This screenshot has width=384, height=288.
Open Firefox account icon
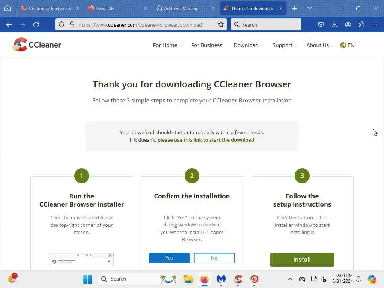[348, 24]
